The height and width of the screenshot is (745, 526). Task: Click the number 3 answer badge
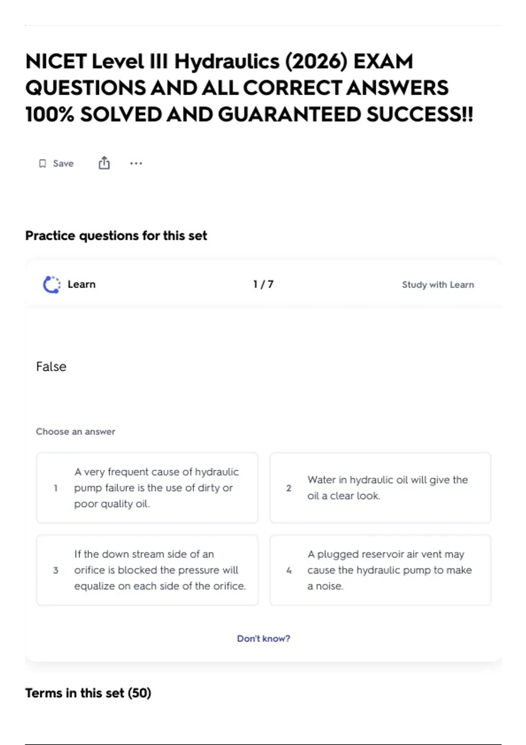click(56, 571)
